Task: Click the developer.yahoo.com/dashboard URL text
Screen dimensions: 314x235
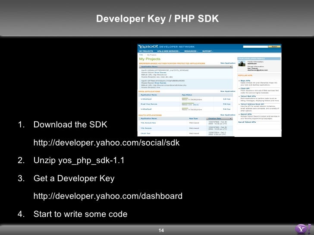Action: click(108, 196)
